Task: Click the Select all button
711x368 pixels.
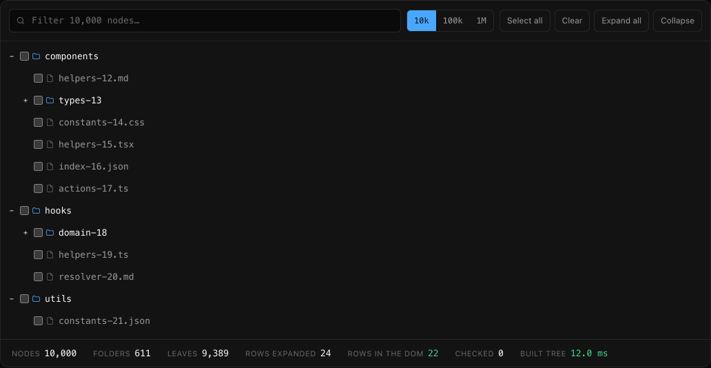Action: click(524, 21)
